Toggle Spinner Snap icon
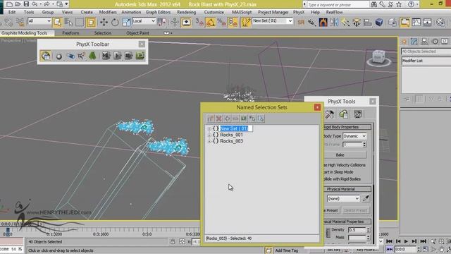The width and height of the screenshot is (451, 254). (x=233, y=22)
